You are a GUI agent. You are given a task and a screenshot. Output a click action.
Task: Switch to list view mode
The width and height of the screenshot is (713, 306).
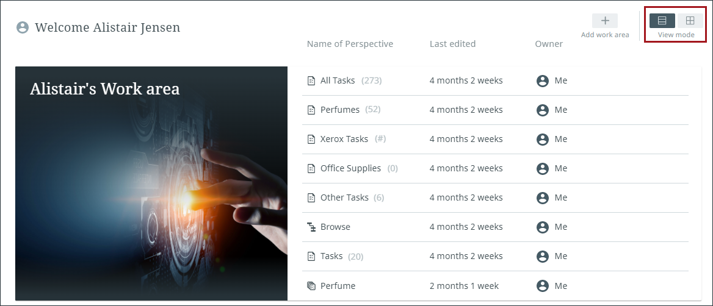662,21
